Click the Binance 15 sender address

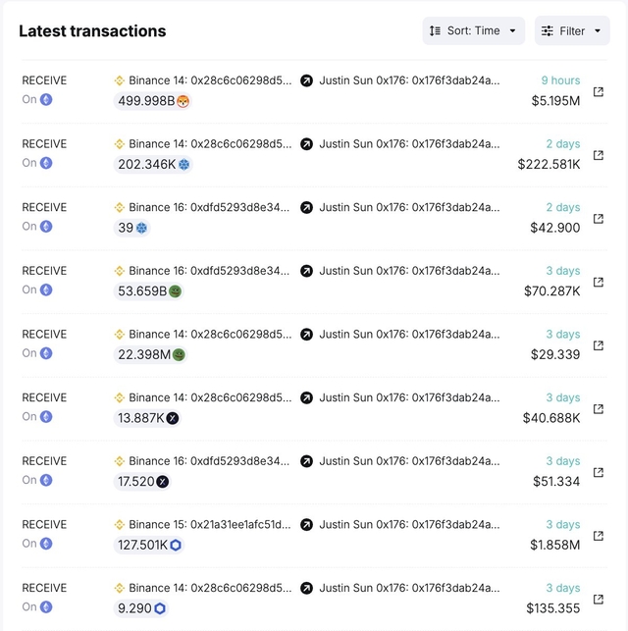210,524
